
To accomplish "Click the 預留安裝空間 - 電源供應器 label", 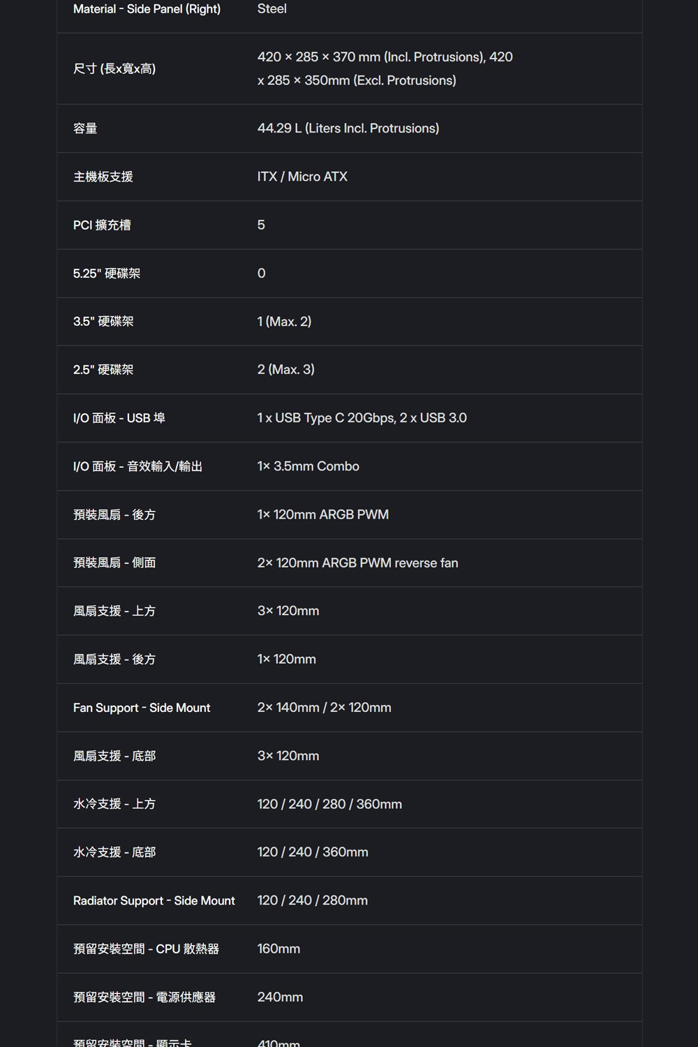I will pos(144,997).
